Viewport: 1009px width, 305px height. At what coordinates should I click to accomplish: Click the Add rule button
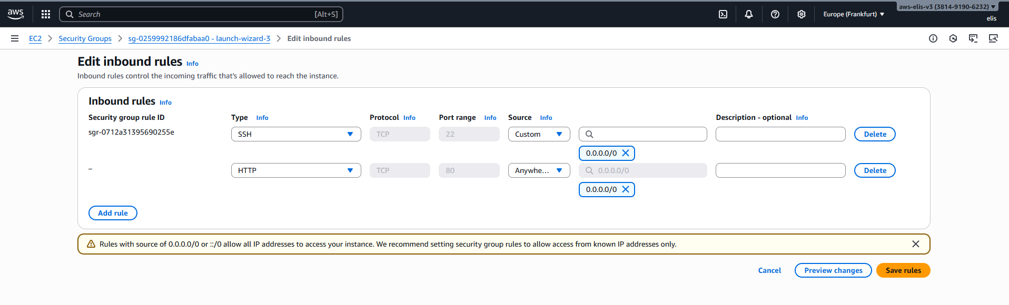(x=113, y=213)
